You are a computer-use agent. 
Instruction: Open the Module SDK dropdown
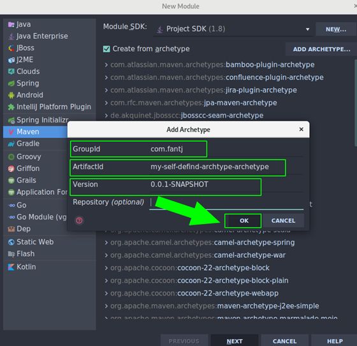tap(233, 29)
